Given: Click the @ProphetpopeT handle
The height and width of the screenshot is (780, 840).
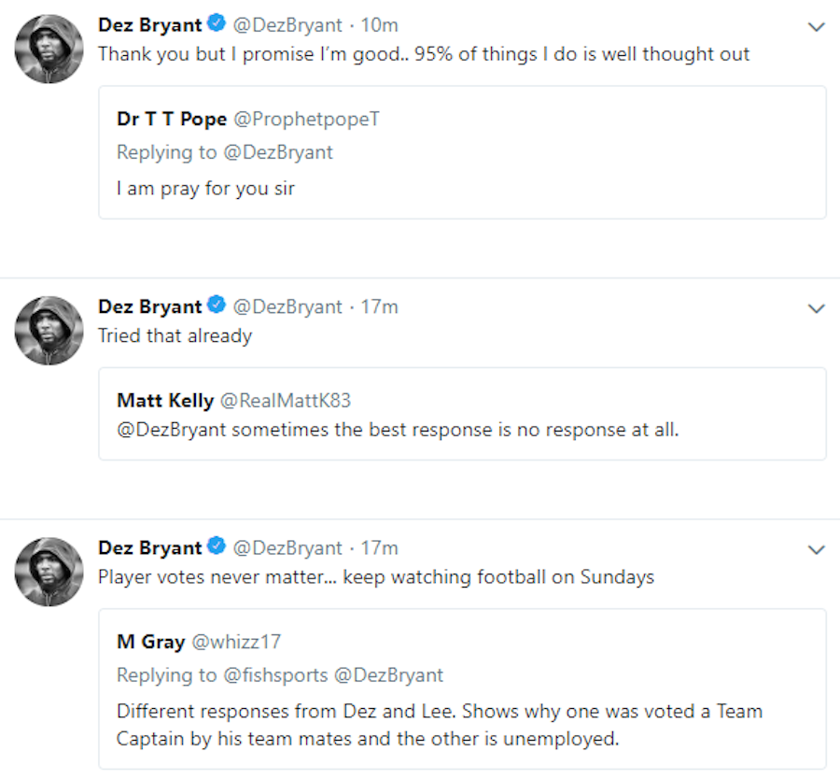Looking at the screenshot, I should [x=305, y=119].
